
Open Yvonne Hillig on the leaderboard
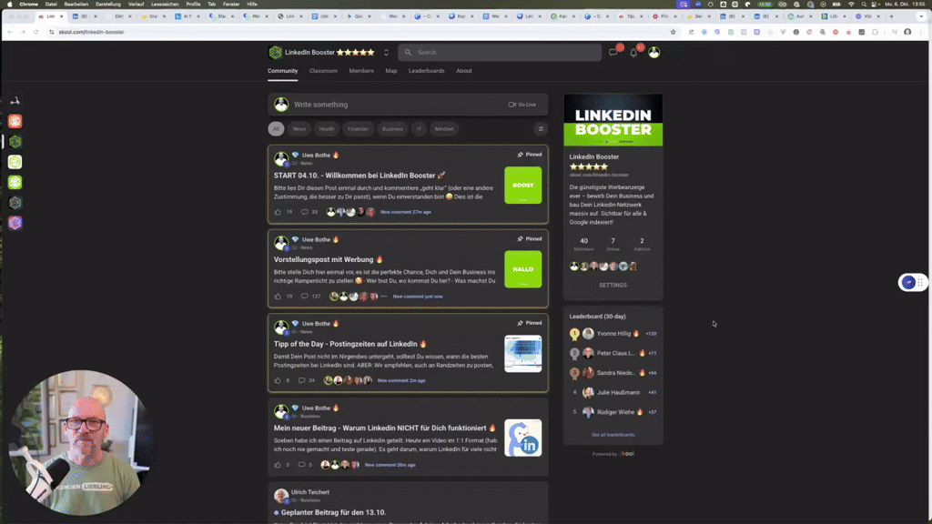click(x=613, y=334)
